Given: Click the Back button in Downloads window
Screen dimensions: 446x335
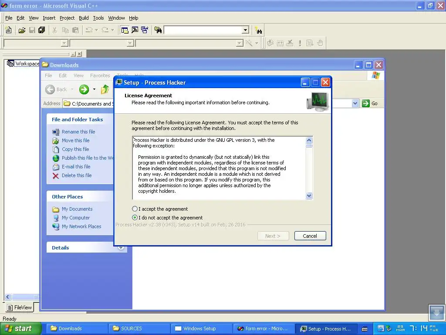Looking at the screenshot, I should 56,89.
